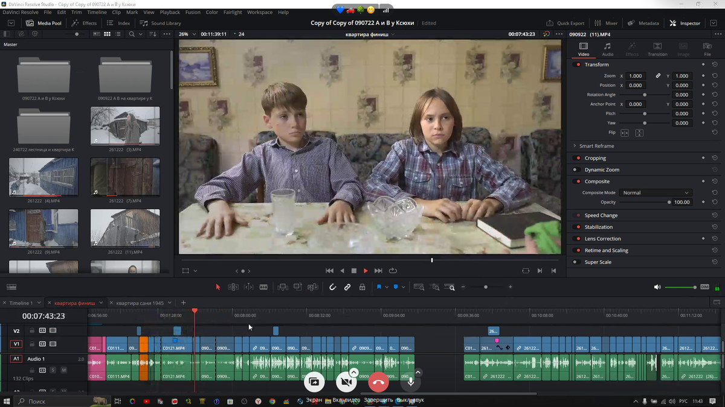Viewport: 725px width, 407px height.
Task: Open Effects panel in top toolbar
Action: point(85,23)
